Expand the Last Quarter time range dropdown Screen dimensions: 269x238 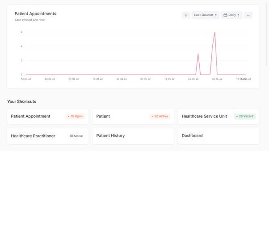click(205, 15)
